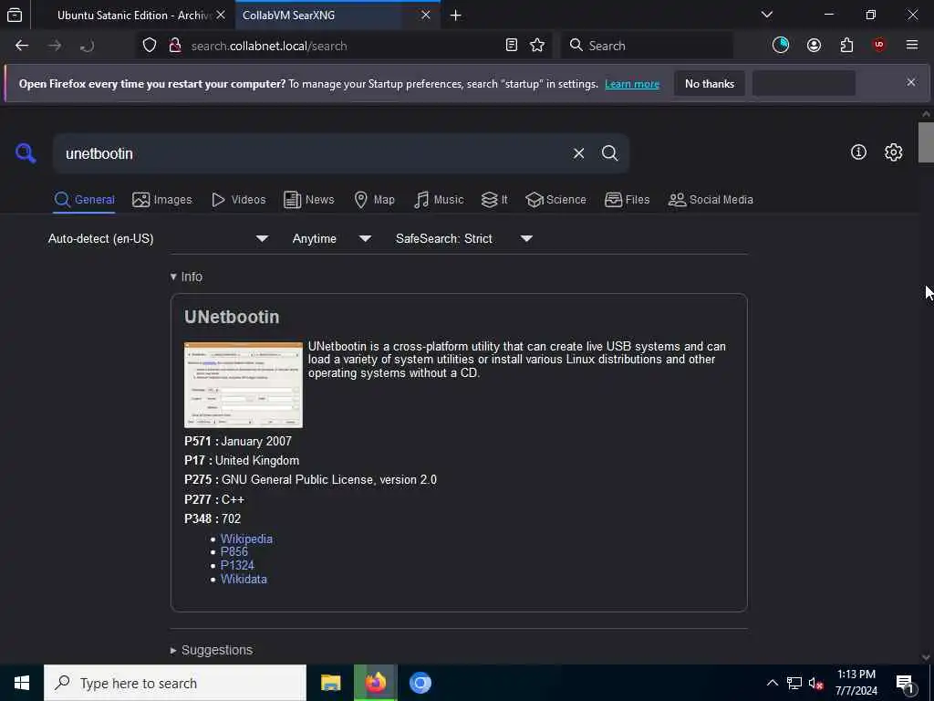Open extensions puzzle icon
Viewport: 934px width, 701px height.
pos(846,46)
